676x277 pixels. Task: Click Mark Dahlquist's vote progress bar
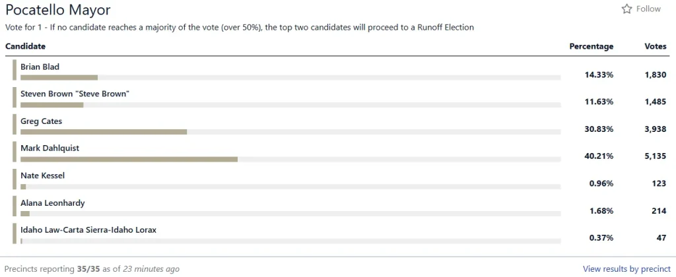click(129, 159)
